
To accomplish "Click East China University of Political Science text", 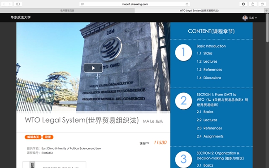I will pyautogui.click(x=71, y=148).
